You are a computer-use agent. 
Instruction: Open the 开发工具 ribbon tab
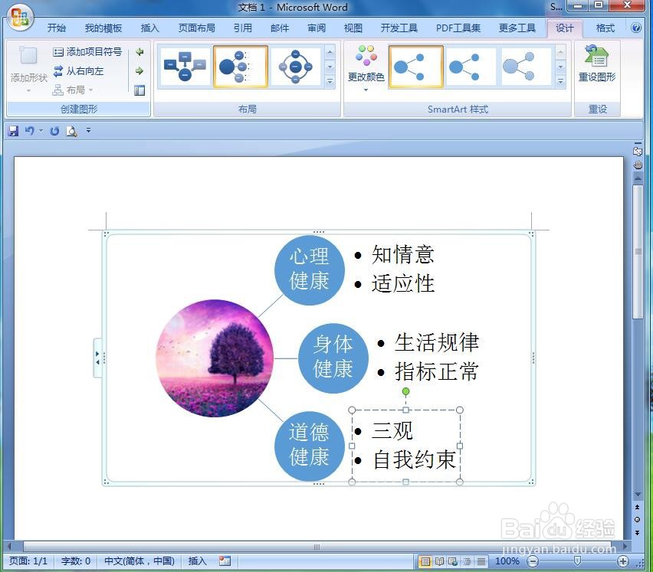coord(399,28)
